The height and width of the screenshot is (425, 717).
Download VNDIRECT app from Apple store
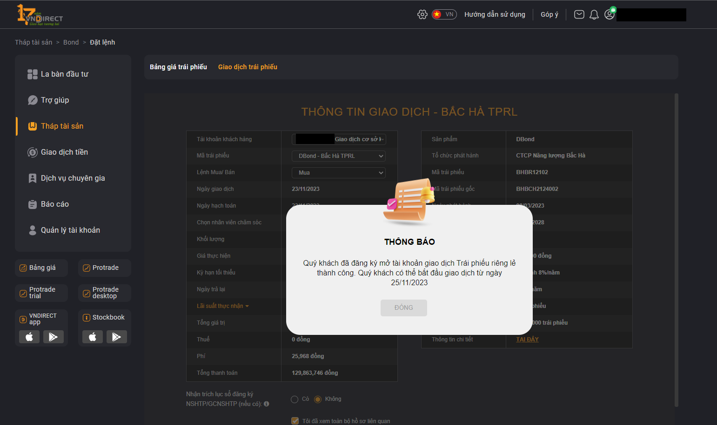[29, 337]
